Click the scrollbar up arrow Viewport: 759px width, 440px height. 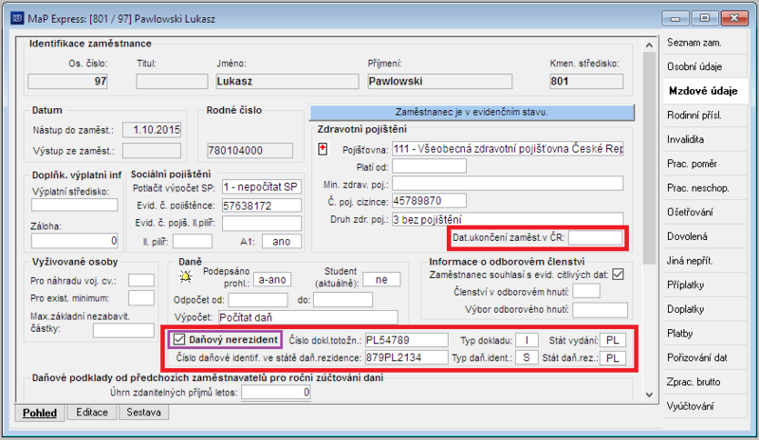tap(649, 45)
